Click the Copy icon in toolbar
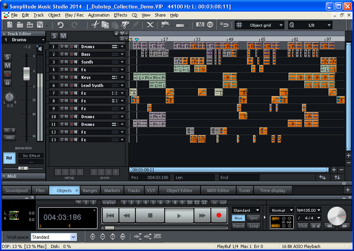Viewport: 354px width, 251px height. coord(105,25)
